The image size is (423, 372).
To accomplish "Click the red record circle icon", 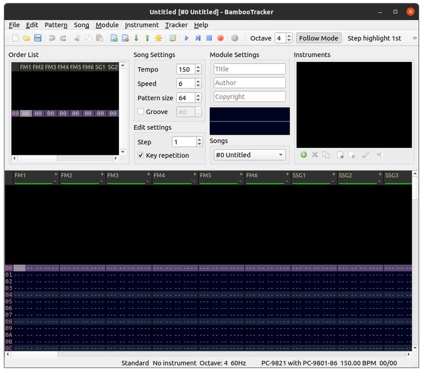I will [x=220, y=38].
